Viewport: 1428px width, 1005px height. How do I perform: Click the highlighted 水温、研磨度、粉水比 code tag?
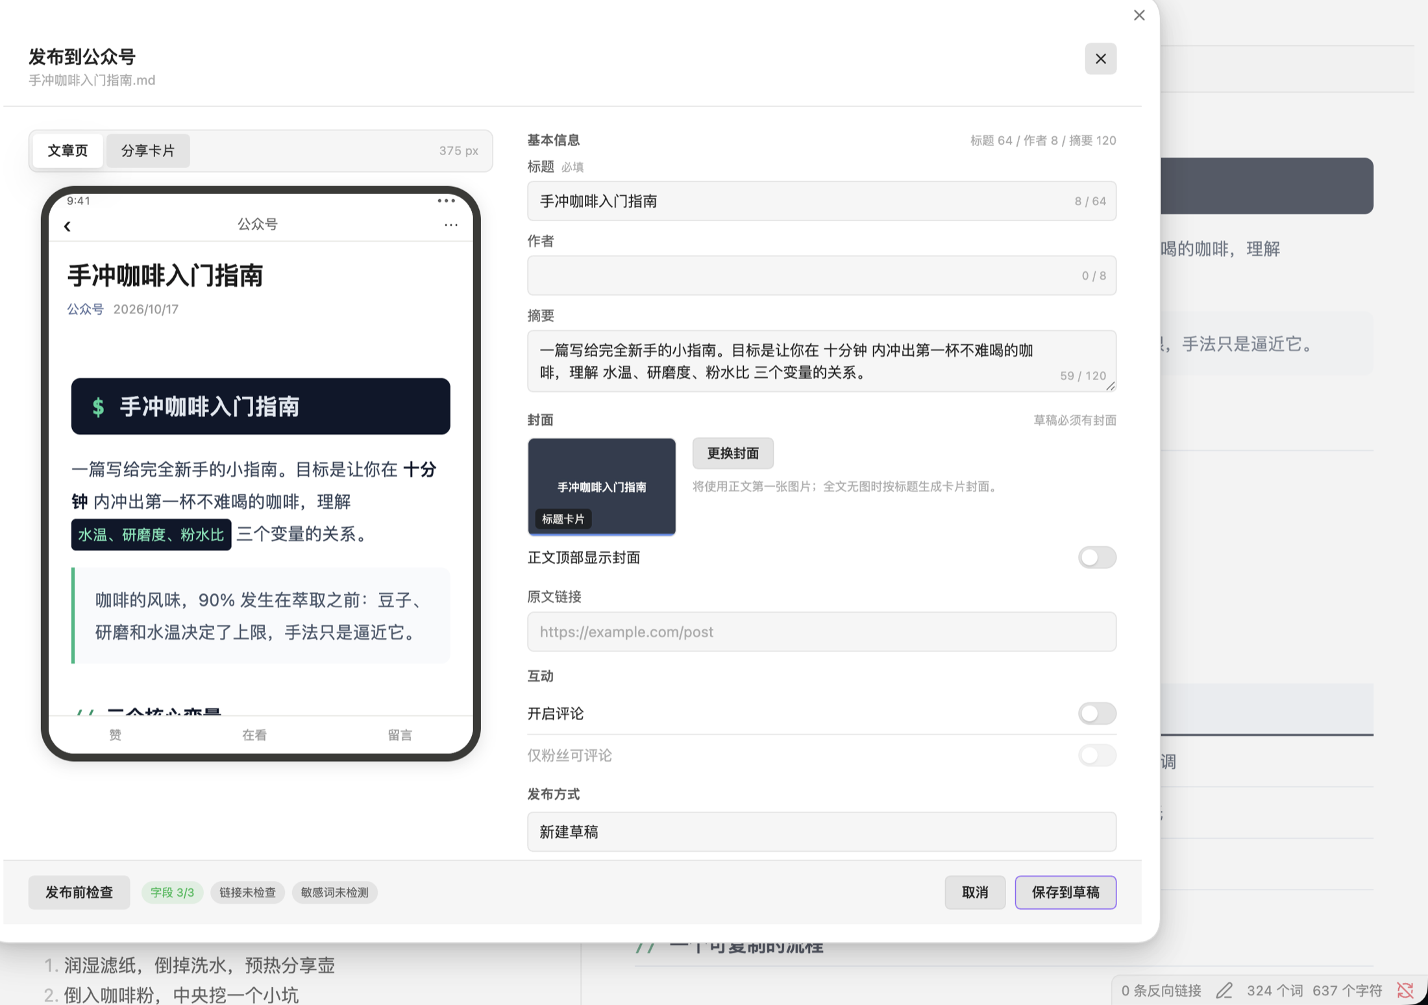[151, 535]
